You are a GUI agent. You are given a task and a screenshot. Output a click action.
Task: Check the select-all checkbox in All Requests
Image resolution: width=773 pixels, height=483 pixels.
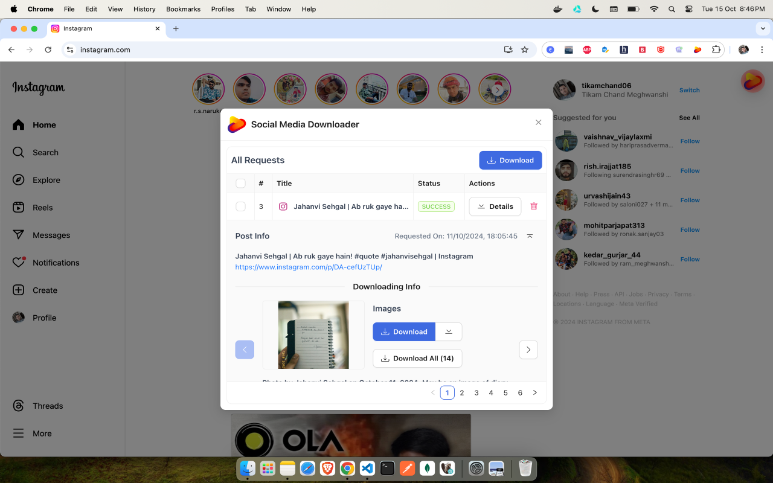(x=240, y=183)
